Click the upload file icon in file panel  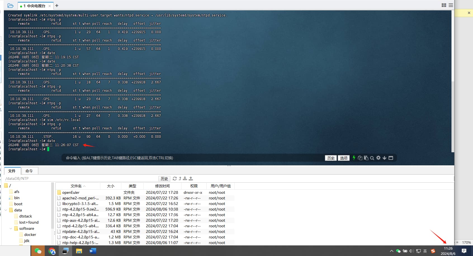point(191,178)
